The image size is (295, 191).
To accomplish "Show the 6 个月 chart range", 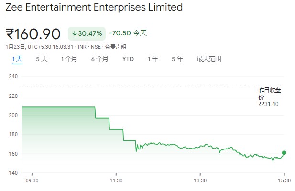I will coord(100,59).
